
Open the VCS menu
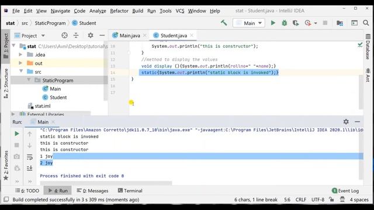pyautogui.click(x=180, y=10)
